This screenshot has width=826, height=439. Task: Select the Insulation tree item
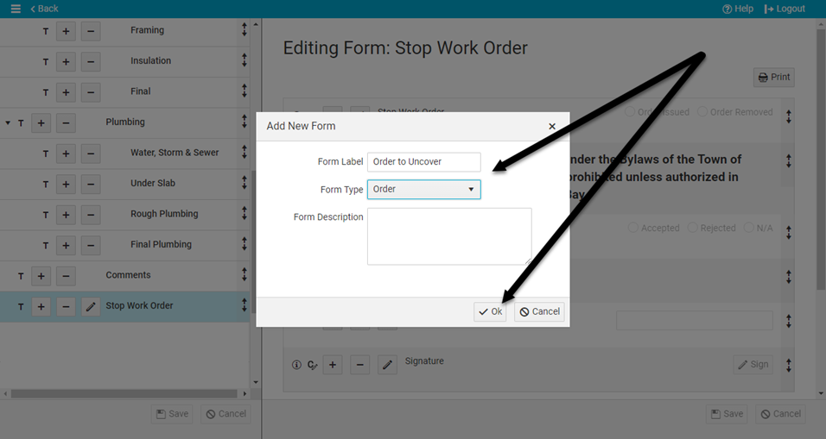click(150, 60)
